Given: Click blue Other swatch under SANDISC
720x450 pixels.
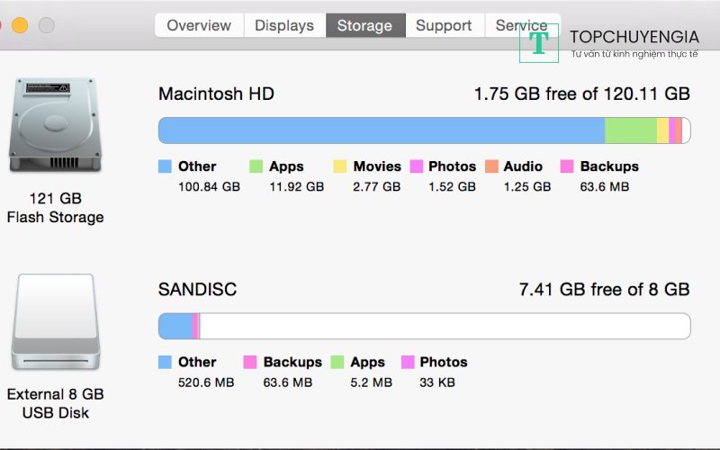Looking at the screenshot, I should click(x=165, y=362).
